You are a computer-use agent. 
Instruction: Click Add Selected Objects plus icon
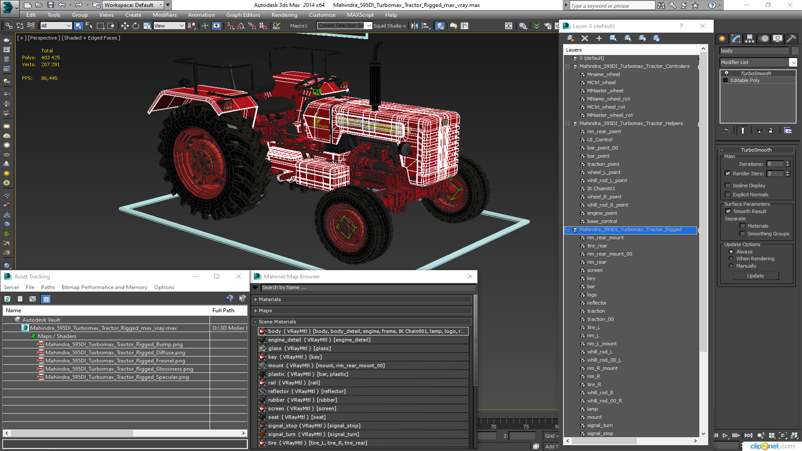(599, 38)
